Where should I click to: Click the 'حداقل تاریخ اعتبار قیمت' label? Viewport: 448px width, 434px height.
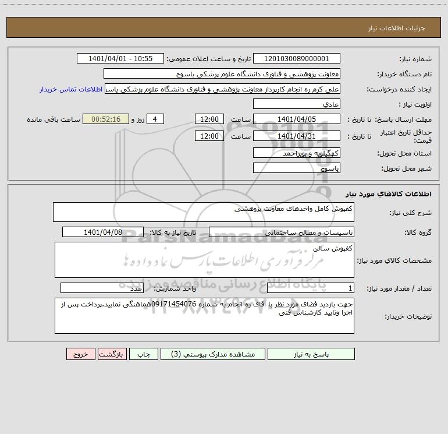click(406, 136)
